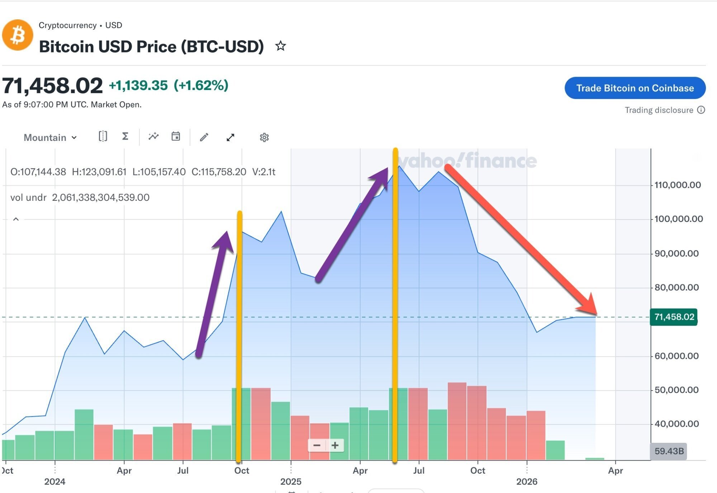Click the Trading disclosure info icon
The width and height of the screenshot is (717, 493).
coord(701,110)
